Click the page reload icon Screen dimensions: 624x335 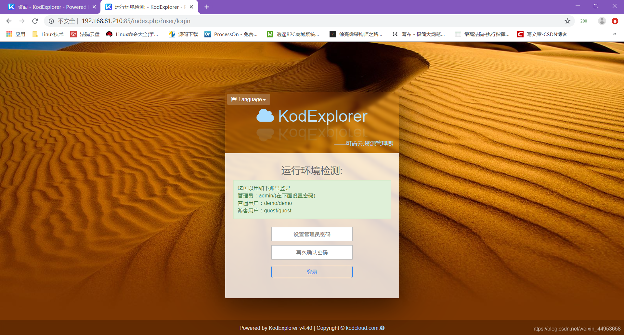(35, 21)
